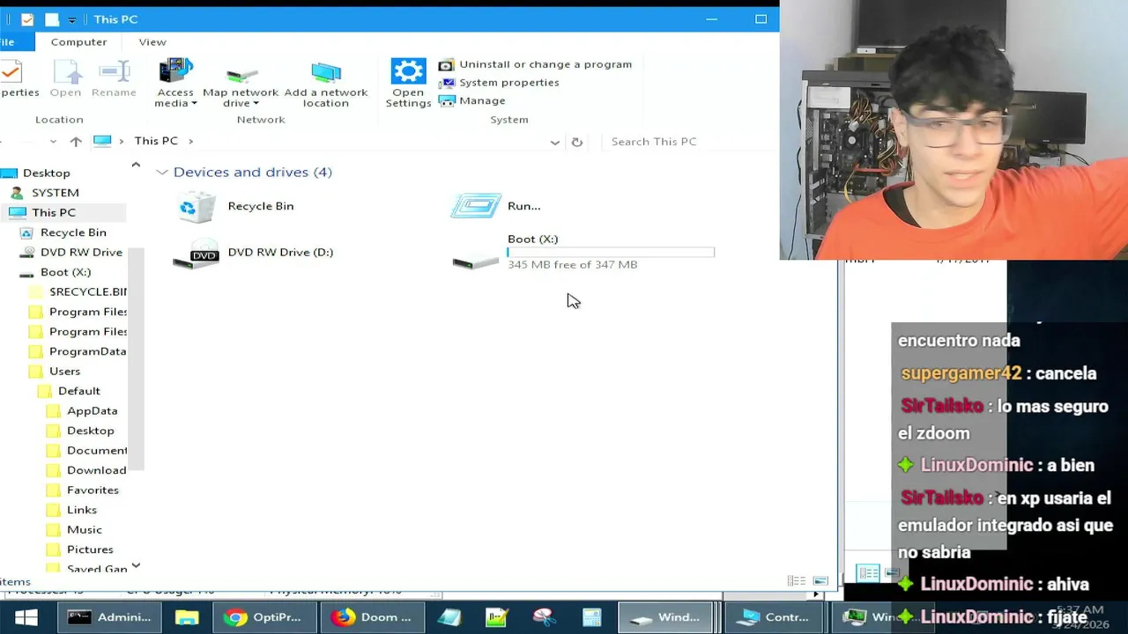Switch to the Computer ribbon tab
This screenshot has width=1128, height=634.
(x=78, y=41)
